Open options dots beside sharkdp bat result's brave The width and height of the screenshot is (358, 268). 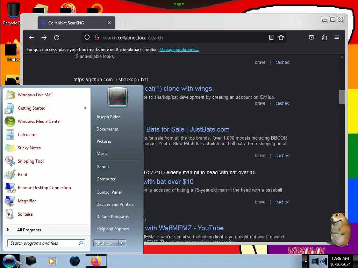pos(270,103)
